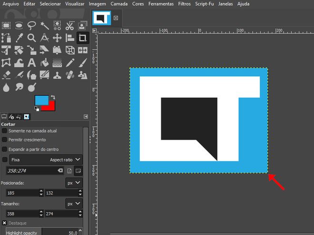The width and height of the screenshot is (314, 235).
Task: Open the Fixa Aspect ratio dropdown
Action: click(46, 160)
